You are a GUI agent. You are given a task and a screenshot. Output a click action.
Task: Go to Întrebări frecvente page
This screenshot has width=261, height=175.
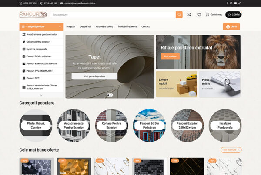tap(127, 26)
